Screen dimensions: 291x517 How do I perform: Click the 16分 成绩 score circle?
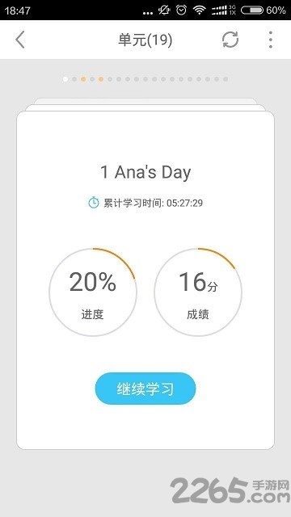click(x=198, y=292)
